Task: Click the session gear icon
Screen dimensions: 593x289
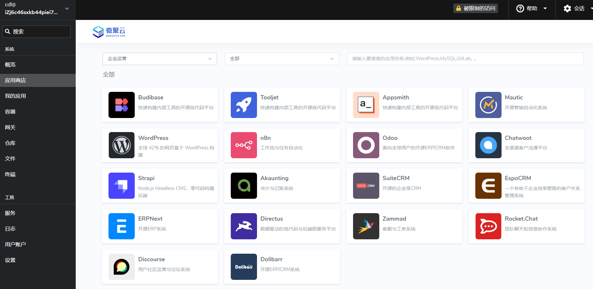Action: pyautogui.click(x=567, y=8)
